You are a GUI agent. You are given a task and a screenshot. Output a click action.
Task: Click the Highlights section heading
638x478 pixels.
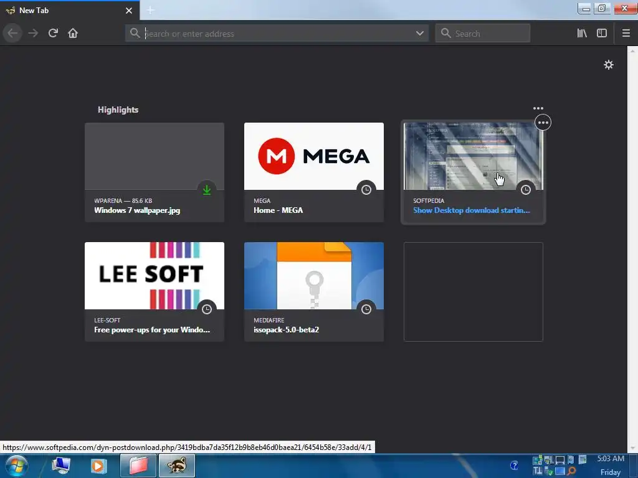(x=118, y=110)
